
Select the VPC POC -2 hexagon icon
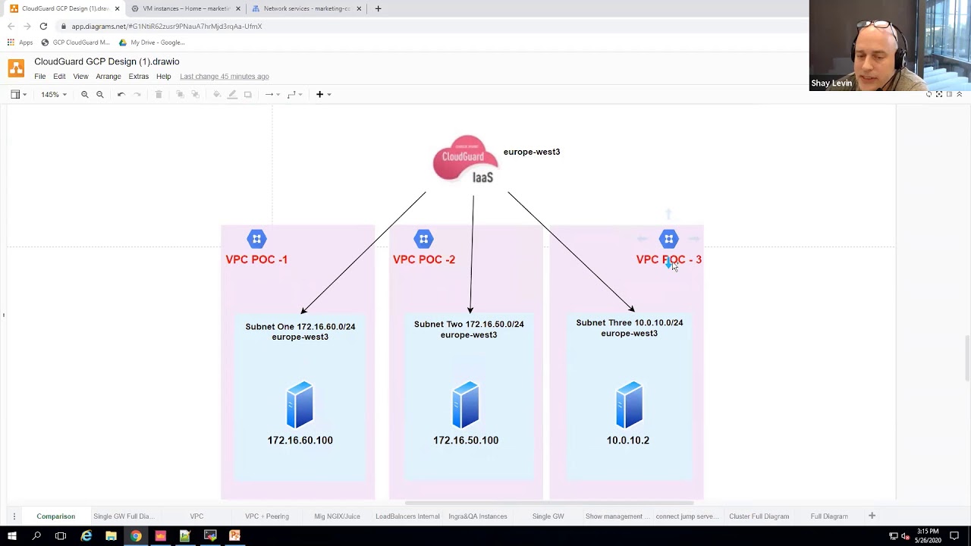[423, 239]
